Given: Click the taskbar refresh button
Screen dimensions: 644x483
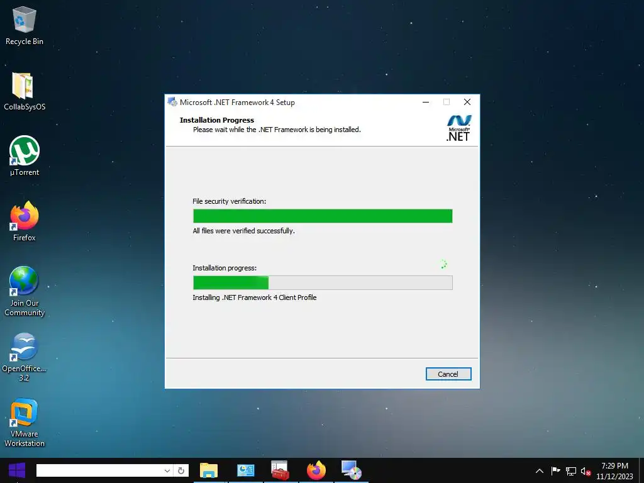Looking at the screenshot, I should [180, 470].
